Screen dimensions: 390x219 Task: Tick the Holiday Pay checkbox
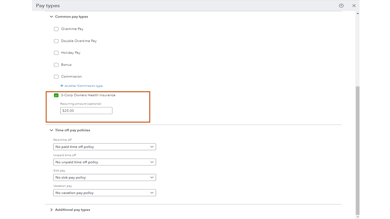(x=56, y=53)
